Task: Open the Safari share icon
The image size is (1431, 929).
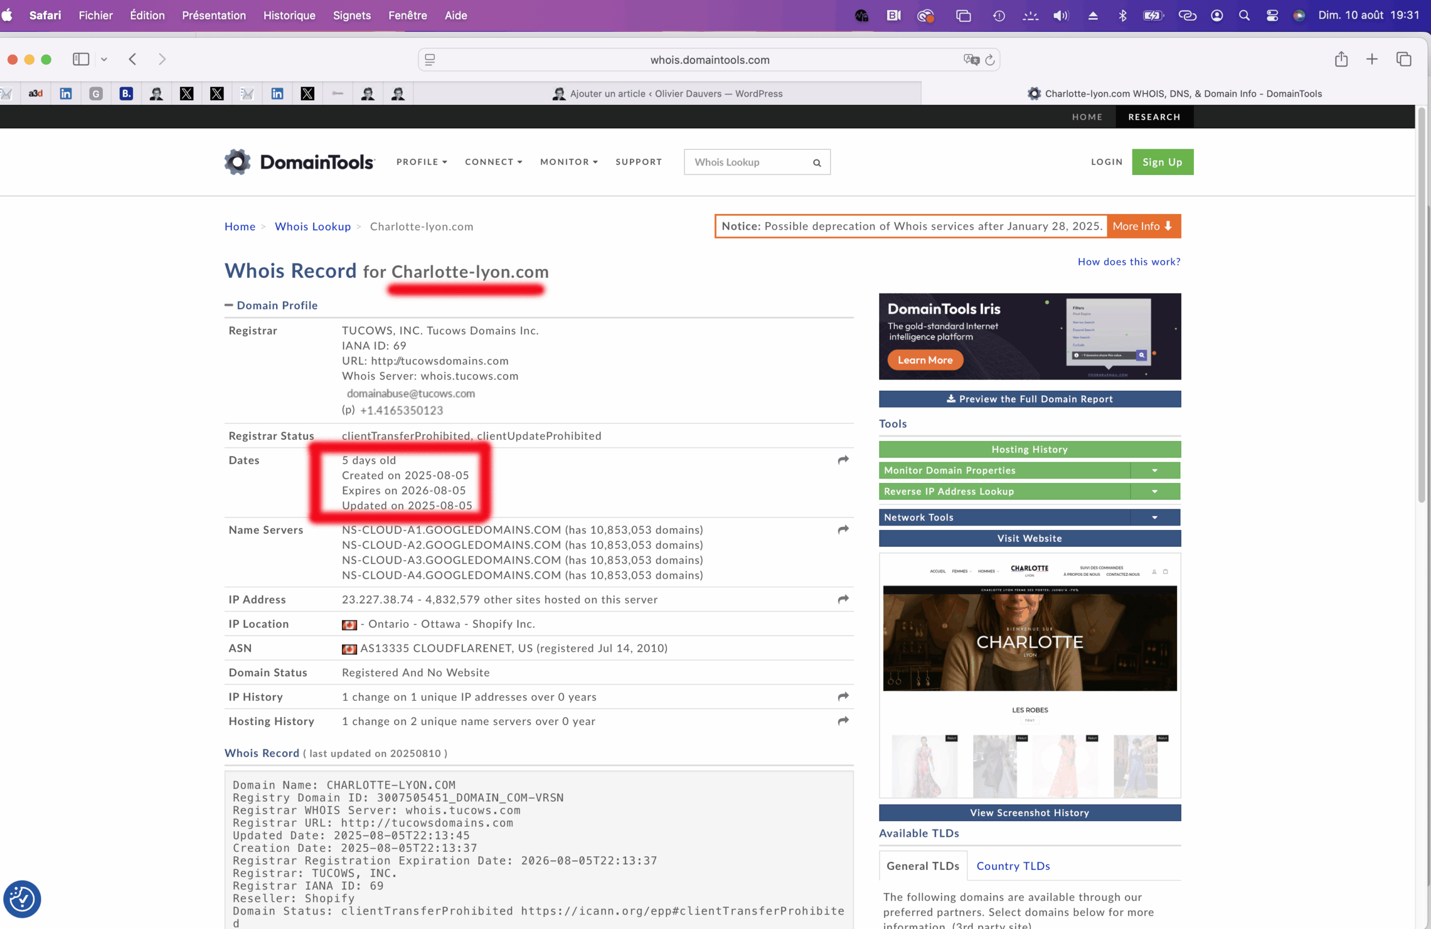Action: [1341, 59]
